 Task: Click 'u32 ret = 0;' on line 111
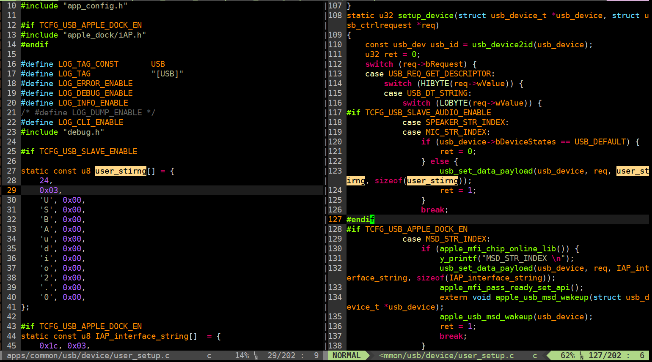pyautogui.click(x=393, y=54)
